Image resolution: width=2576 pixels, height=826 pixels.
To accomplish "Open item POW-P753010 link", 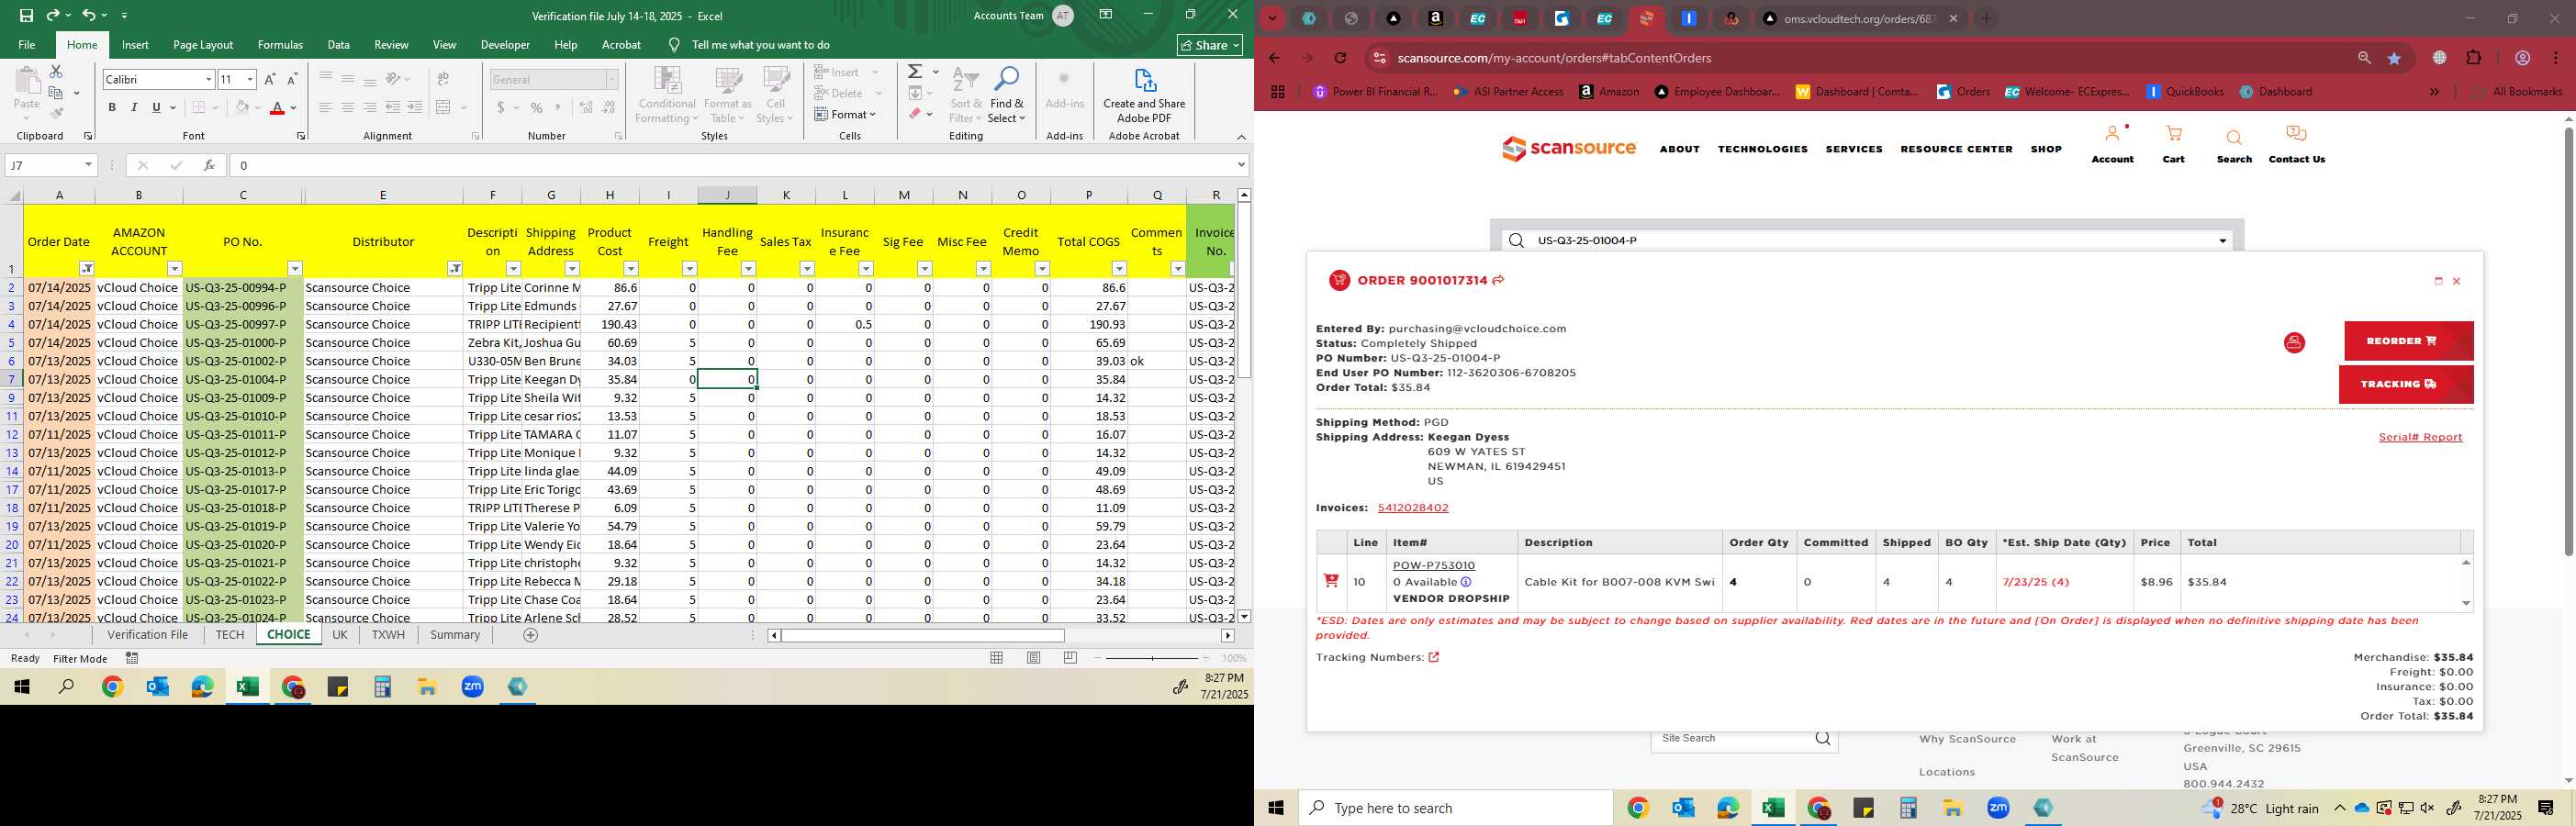I will (x=1433, y=566).
